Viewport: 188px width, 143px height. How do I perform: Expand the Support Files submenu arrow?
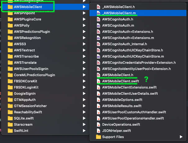coord(181,137)
